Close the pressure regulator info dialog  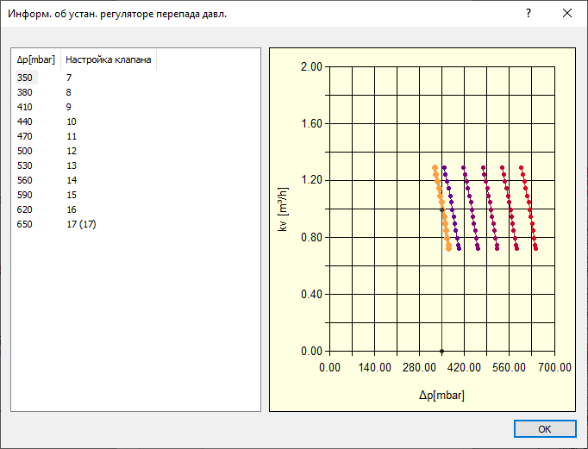point(567,14)
